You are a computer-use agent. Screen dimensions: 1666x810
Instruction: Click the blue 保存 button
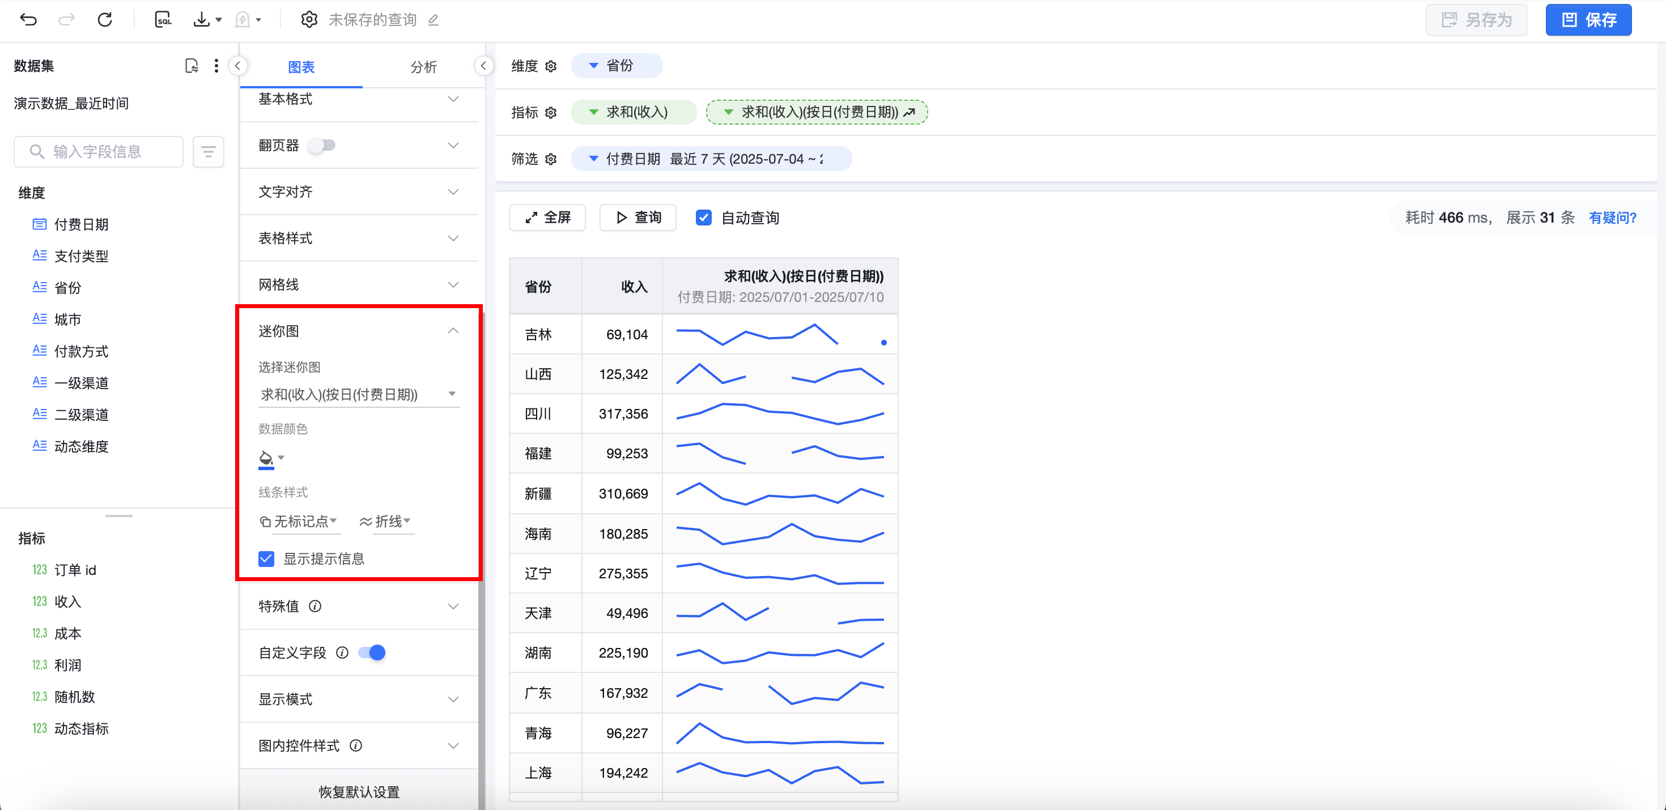1588,20
